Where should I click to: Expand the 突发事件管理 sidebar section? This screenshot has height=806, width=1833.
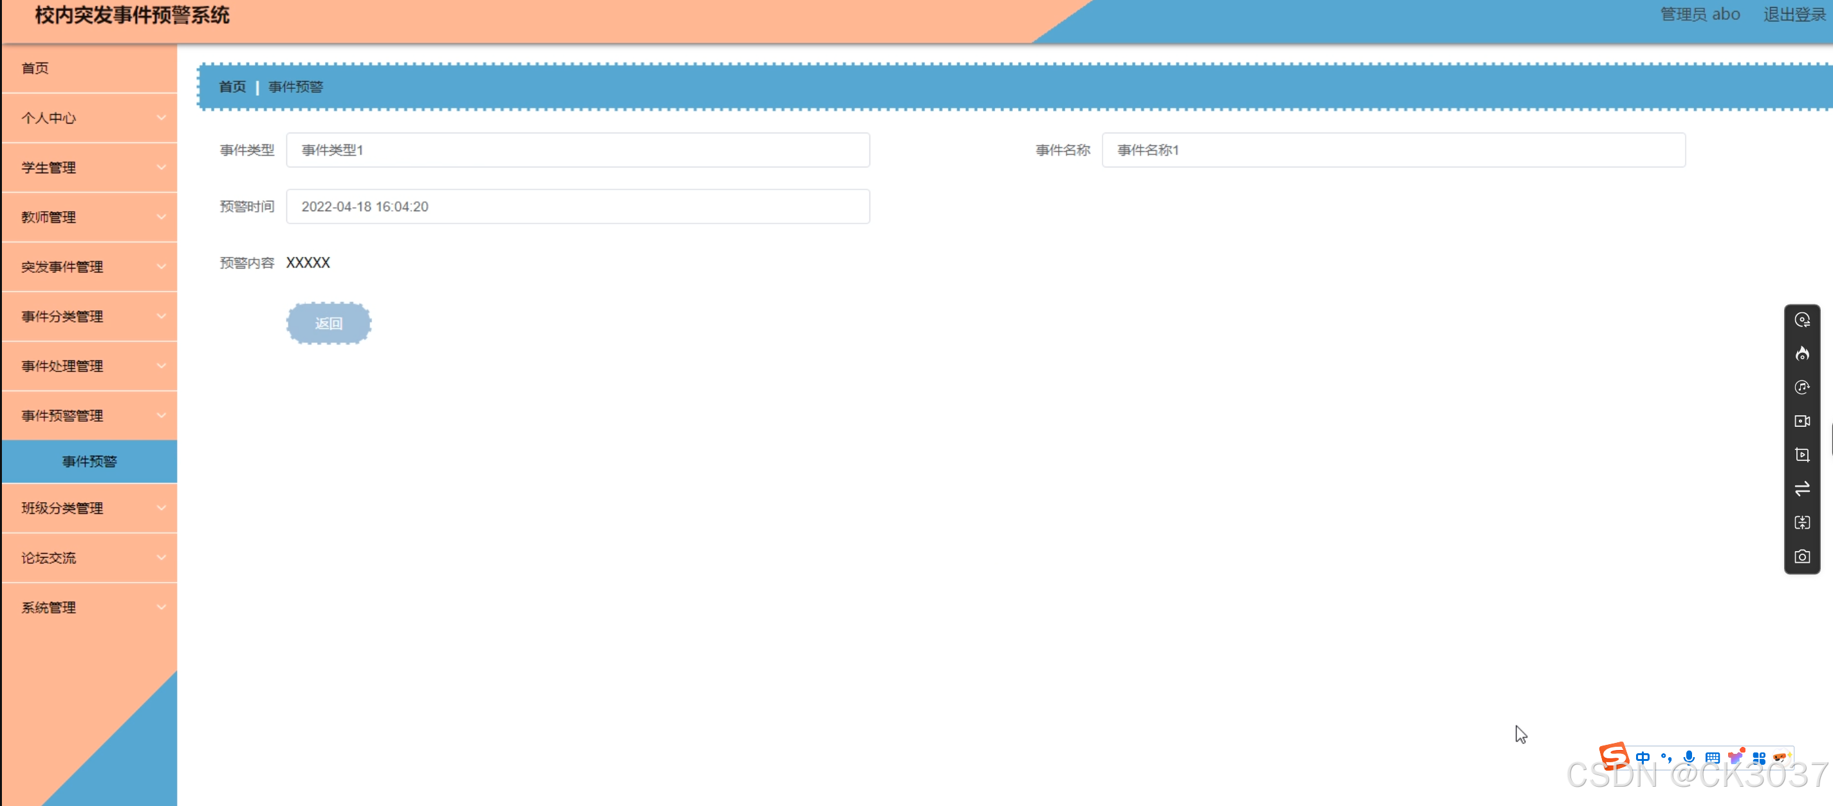tap(89, 267)
